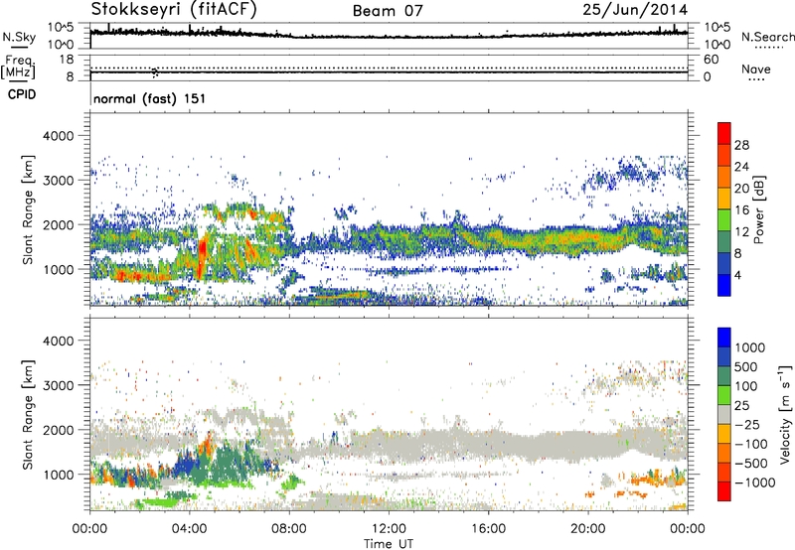Click the 24 tick on the Power colorbar
The width and height of the screenshot is (795, 550).
[x=741, y=167]
